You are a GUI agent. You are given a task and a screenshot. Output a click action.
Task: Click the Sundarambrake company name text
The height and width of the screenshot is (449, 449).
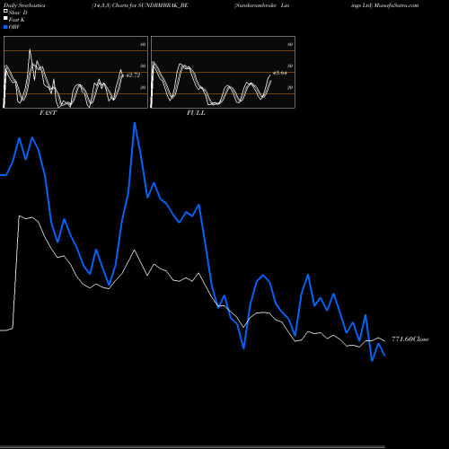pyautogui.click(x=256, y=5)
